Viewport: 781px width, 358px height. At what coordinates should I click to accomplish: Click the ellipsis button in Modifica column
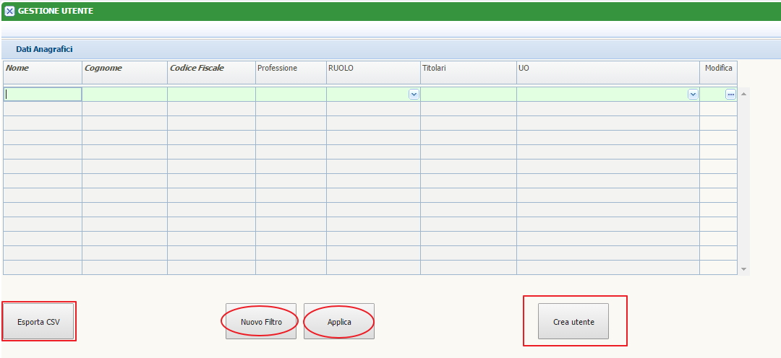click(x=730, y=95)
